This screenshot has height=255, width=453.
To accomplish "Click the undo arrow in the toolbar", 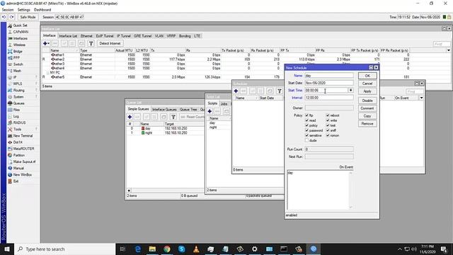I will (x=4, y=17).
